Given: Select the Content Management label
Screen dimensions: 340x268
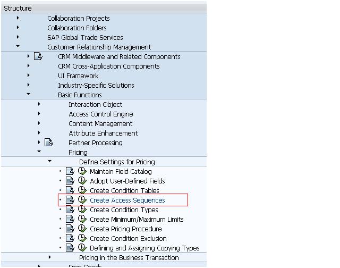Looking at the screenshot, I should pos(100,124).
